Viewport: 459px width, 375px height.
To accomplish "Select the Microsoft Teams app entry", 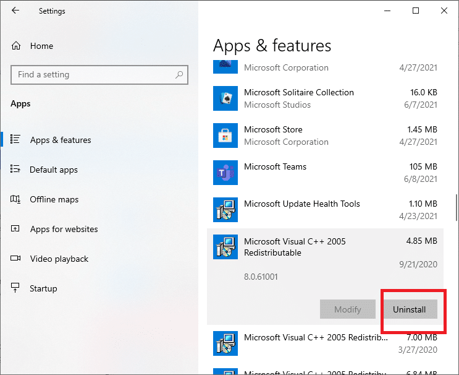I will tap(325, 173).
